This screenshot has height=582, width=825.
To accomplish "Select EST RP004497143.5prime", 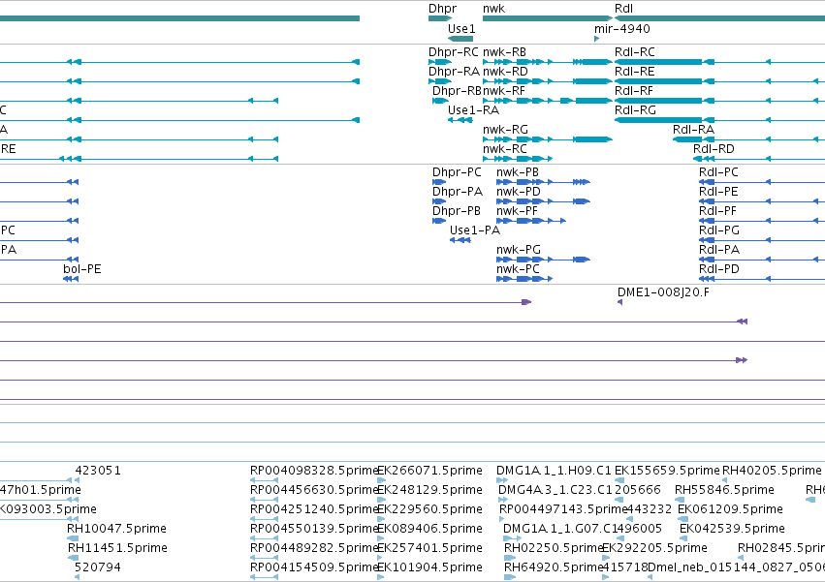I will click(x=501, y=519).
